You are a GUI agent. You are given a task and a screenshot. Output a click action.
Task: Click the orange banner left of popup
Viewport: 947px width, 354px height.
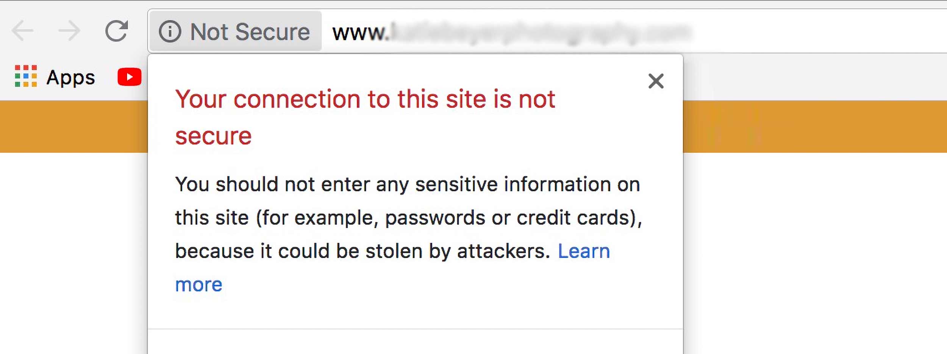point(74,126)
